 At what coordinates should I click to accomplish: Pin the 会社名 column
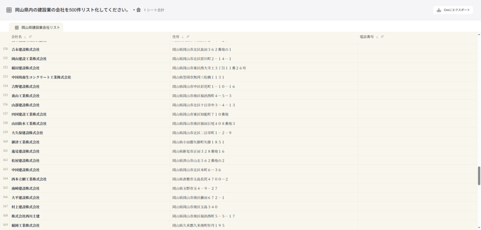click(30, 37)
